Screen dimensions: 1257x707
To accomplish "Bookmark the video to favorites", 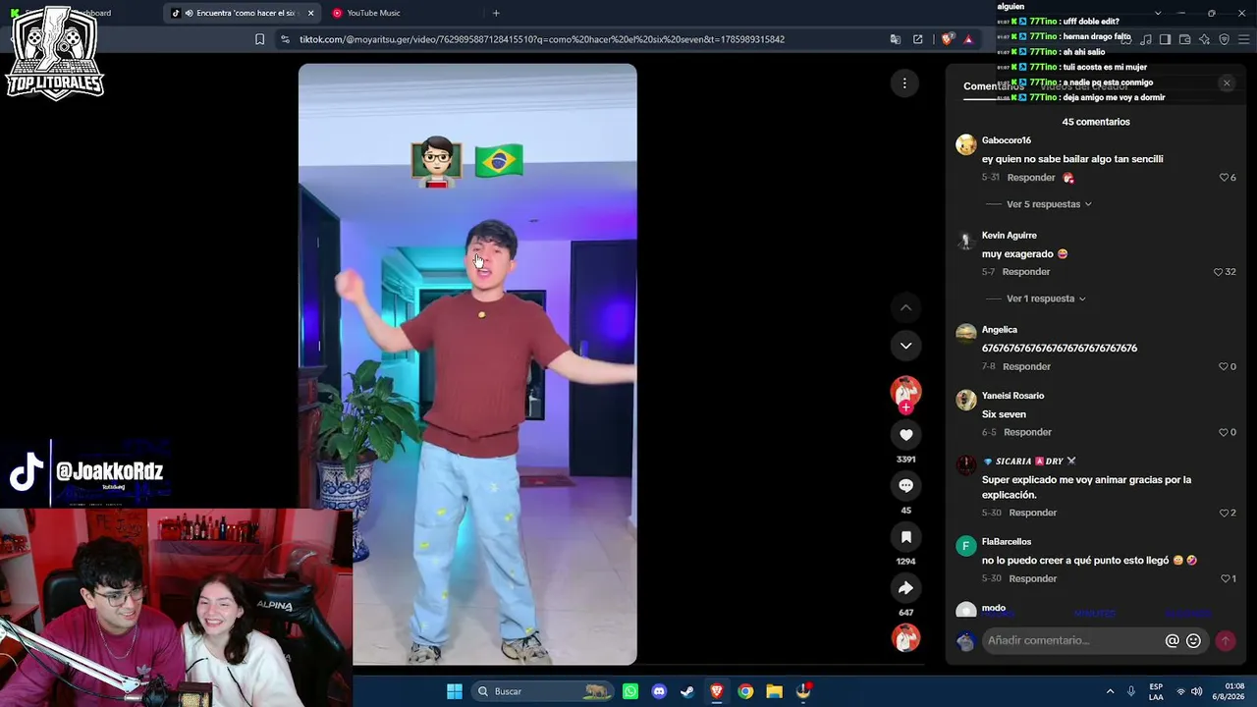I will tap(905, 537).
